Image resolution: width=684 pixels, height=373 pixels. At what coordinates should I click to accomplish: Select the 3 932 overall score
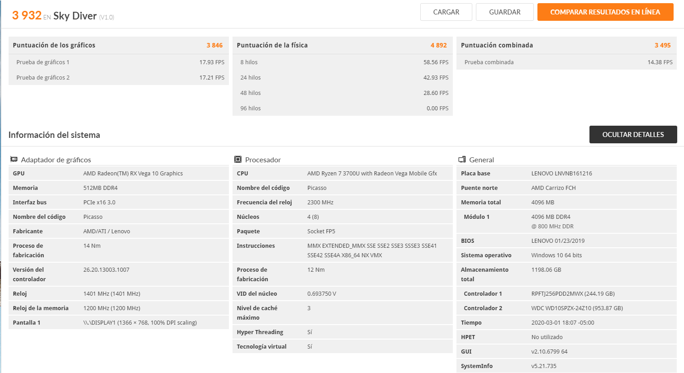coord(27,15)
